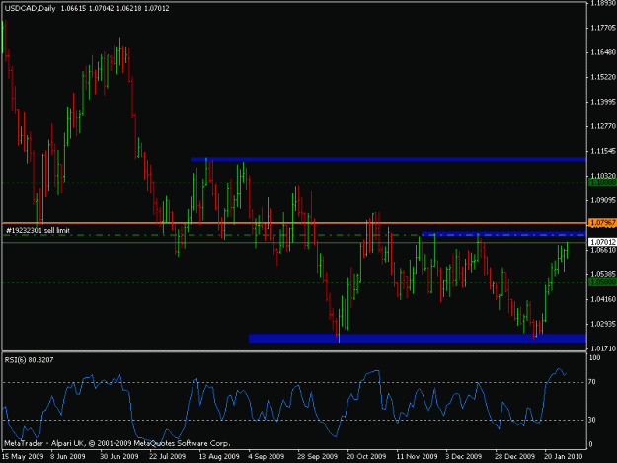The height and width of the screenshot is (463, 617).
Task: Click the 1.16480 price scale value
Action: (603, 52)
